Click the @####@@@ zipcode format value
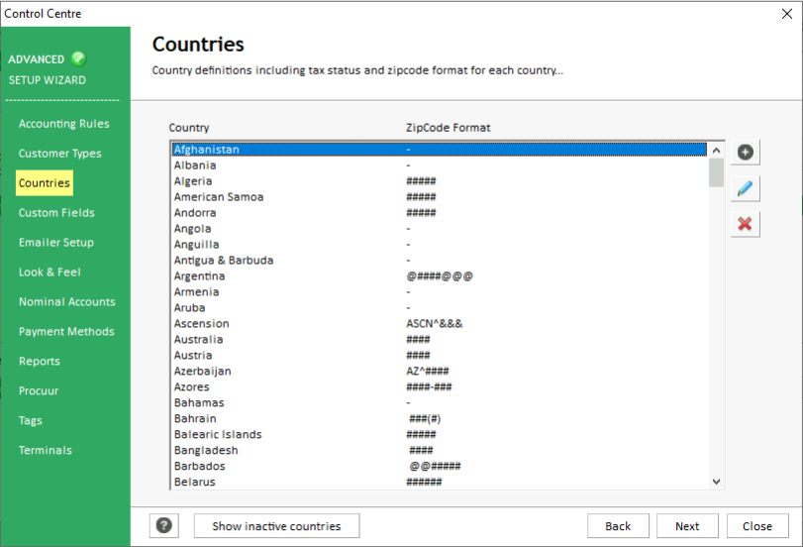The height and width of the screenshot is (547, 803). pyautogui.click(x=440, y=276)
